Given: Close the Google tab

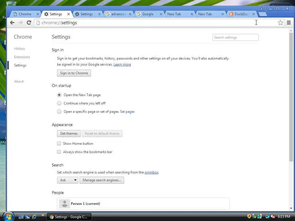Looking at the screenshot, I should click(161, 14).
